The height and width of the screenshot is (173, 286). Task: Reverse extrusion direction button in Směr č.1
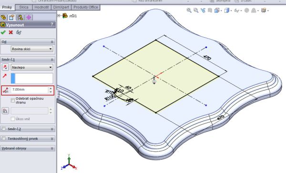click(5, 67)
